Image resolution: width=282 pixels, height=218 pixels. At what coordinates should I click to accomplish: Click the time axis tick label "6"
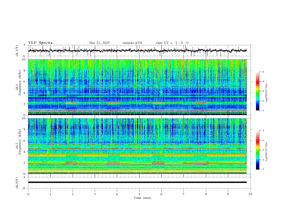(161, 194)
